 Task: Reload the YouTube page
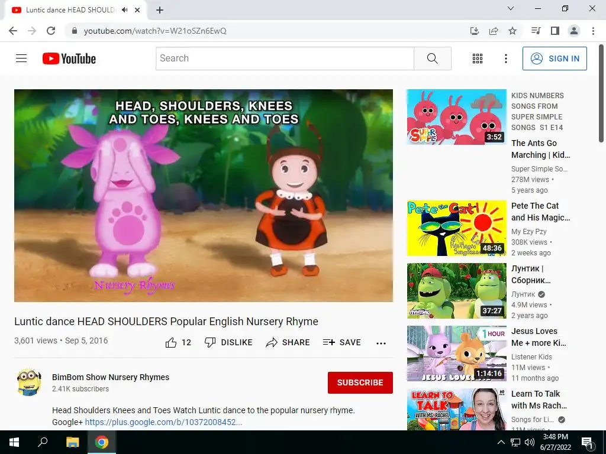pos(51,31)
